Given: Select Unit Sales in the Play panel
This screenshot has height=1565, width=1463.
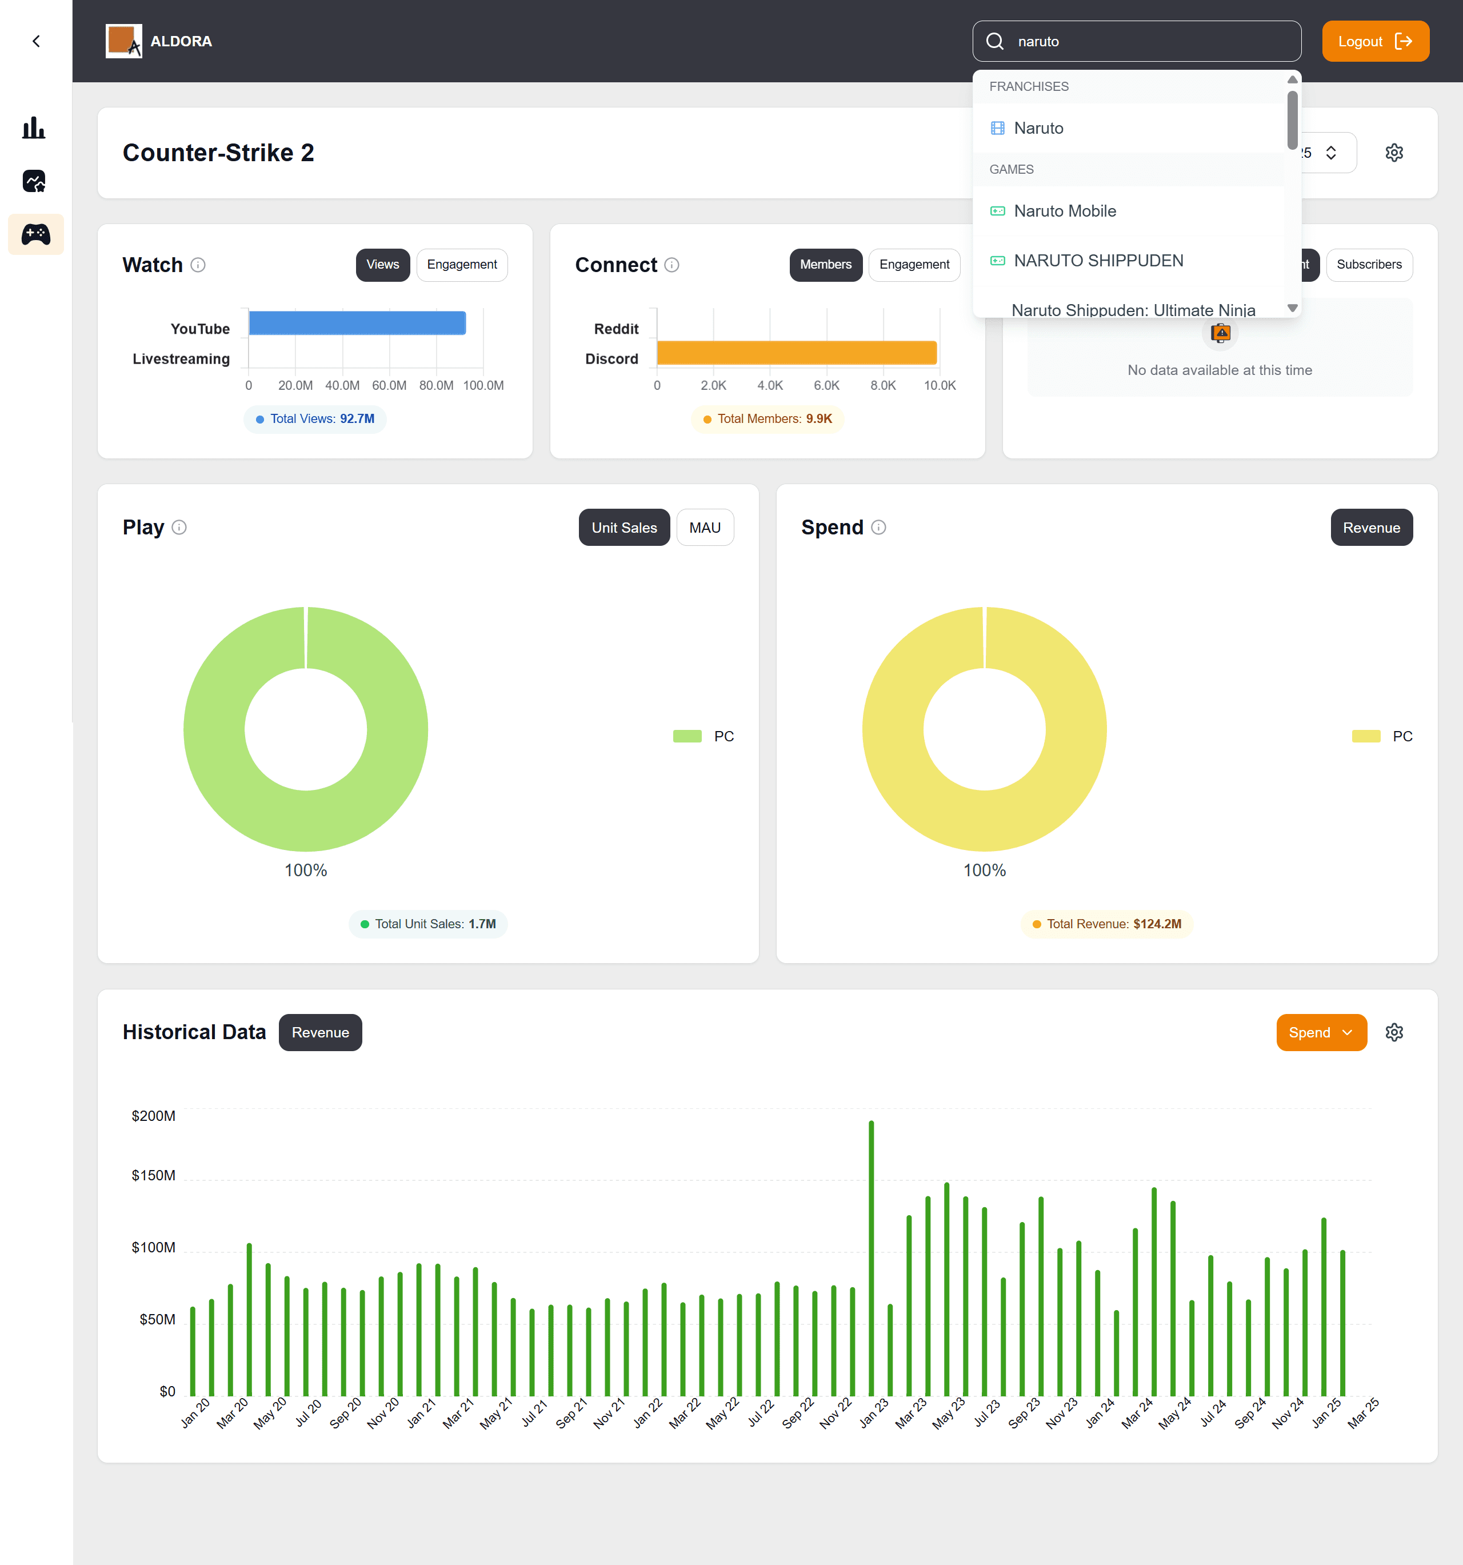Looking at the screenshot, I should (x=623, y=528).
